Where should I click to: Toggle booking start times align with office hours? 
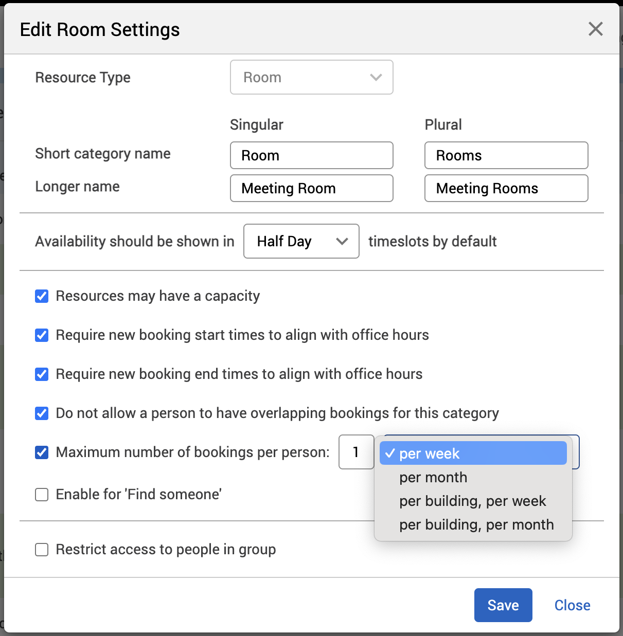click(42, 335)
